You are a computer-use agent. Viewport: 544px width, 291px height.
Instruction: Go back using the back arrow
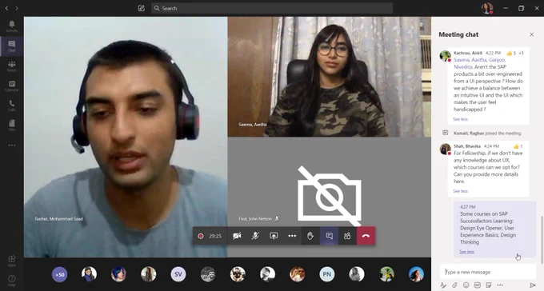tap(6, 8)
